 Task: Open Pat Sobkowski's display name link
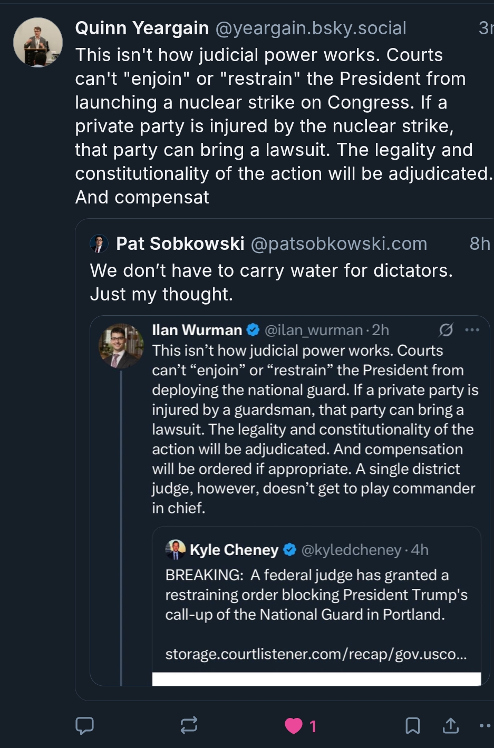click(180, 244)
